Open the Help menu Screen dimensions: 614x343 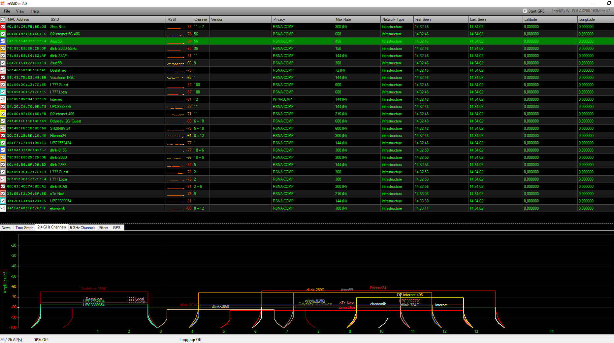(35, 11)
